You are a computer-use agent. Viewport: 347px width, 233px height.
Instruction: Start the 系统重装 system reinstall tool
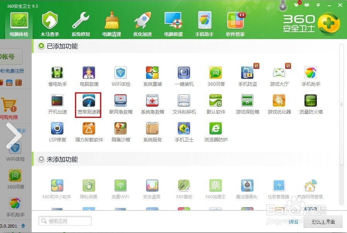[x=152, y=75]
